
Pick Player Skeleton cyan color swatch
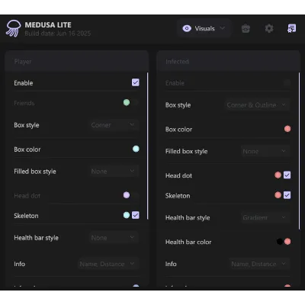click(127, 215)
